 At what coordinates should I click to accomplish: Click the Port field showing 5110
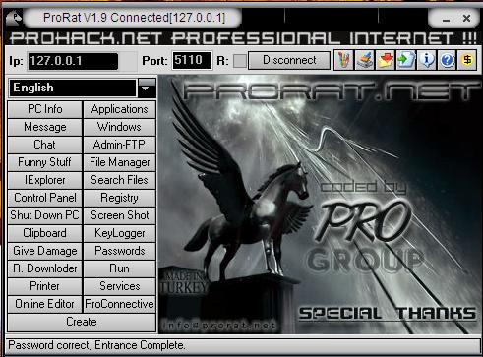pos(192,60)
